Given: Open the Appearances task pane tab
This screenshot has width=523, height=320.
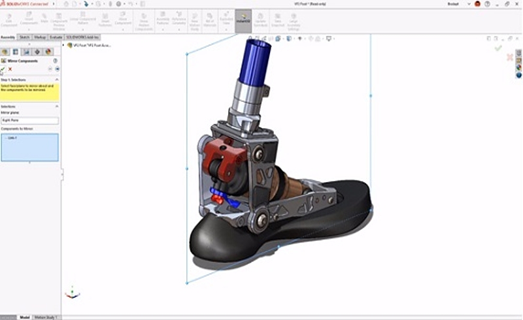Looking at the screenshot, I should coord(519,68).
